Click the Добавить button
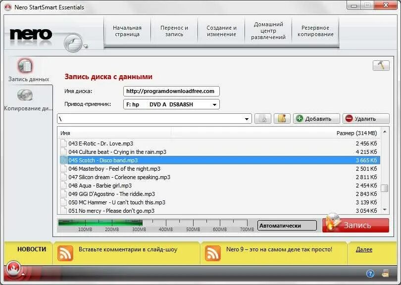The image size is (401, 285). 316,119
